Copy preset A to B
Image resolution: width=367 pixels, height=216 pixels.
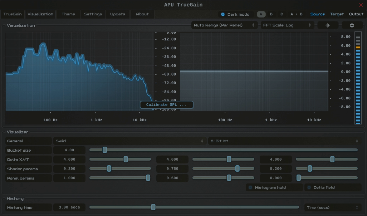click(x=296, y=14)
